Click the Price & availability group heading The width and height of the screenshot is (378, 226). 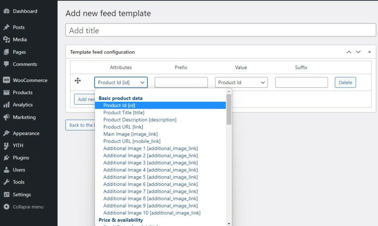click(x=121, y=220)
